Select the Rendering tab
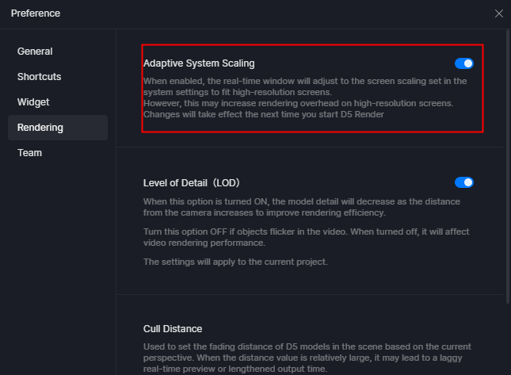 40,128
